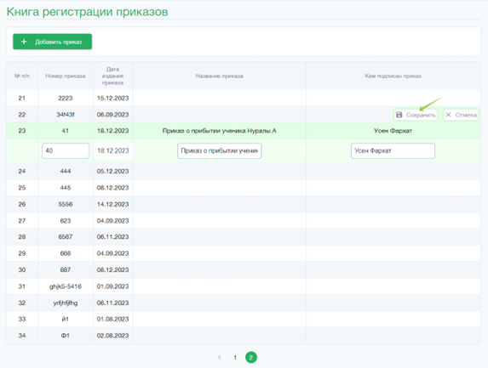Select page 2 in pagination
488x368 pixels.
click(x=251, y=358)
